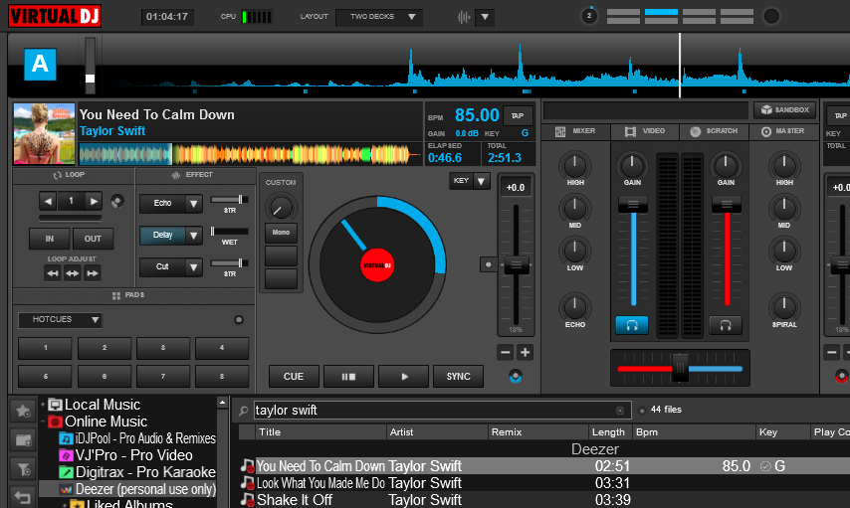Open the Cut effect dropdown arrow
Screen dimensions: 850x508
(x=193, y=267)
